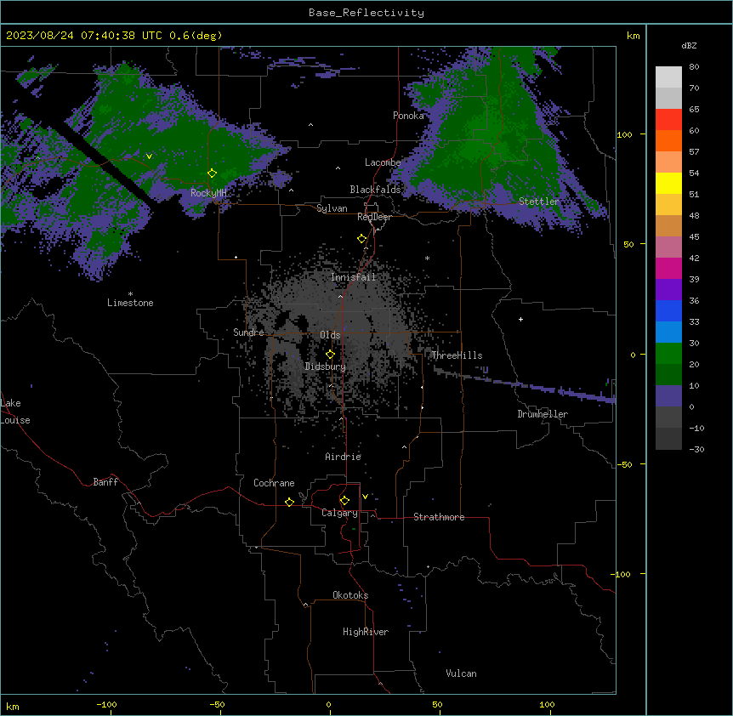Screen dimensions: 733x716
Task: Click the ThreeHills label
Action: (x=457, y=355)
